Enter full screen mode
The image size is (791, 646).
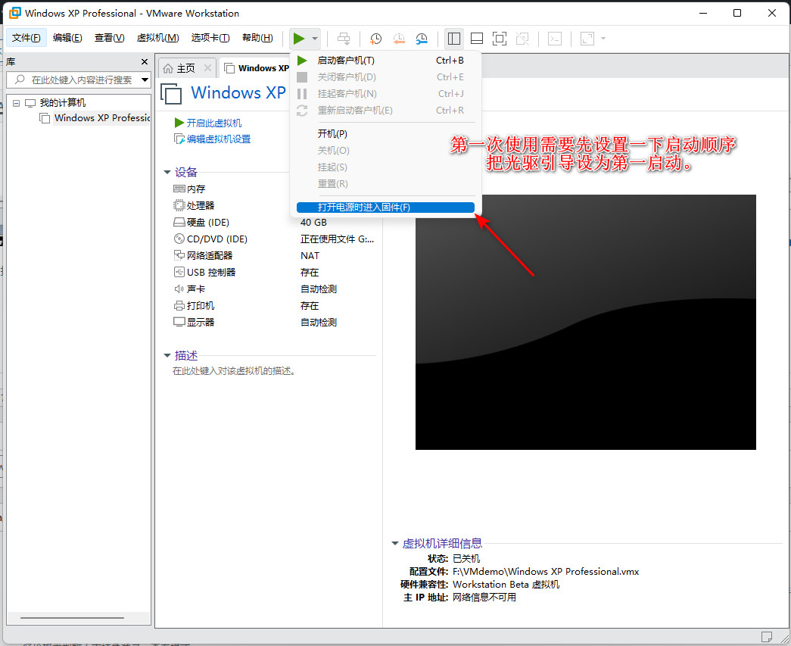(500, 39)
